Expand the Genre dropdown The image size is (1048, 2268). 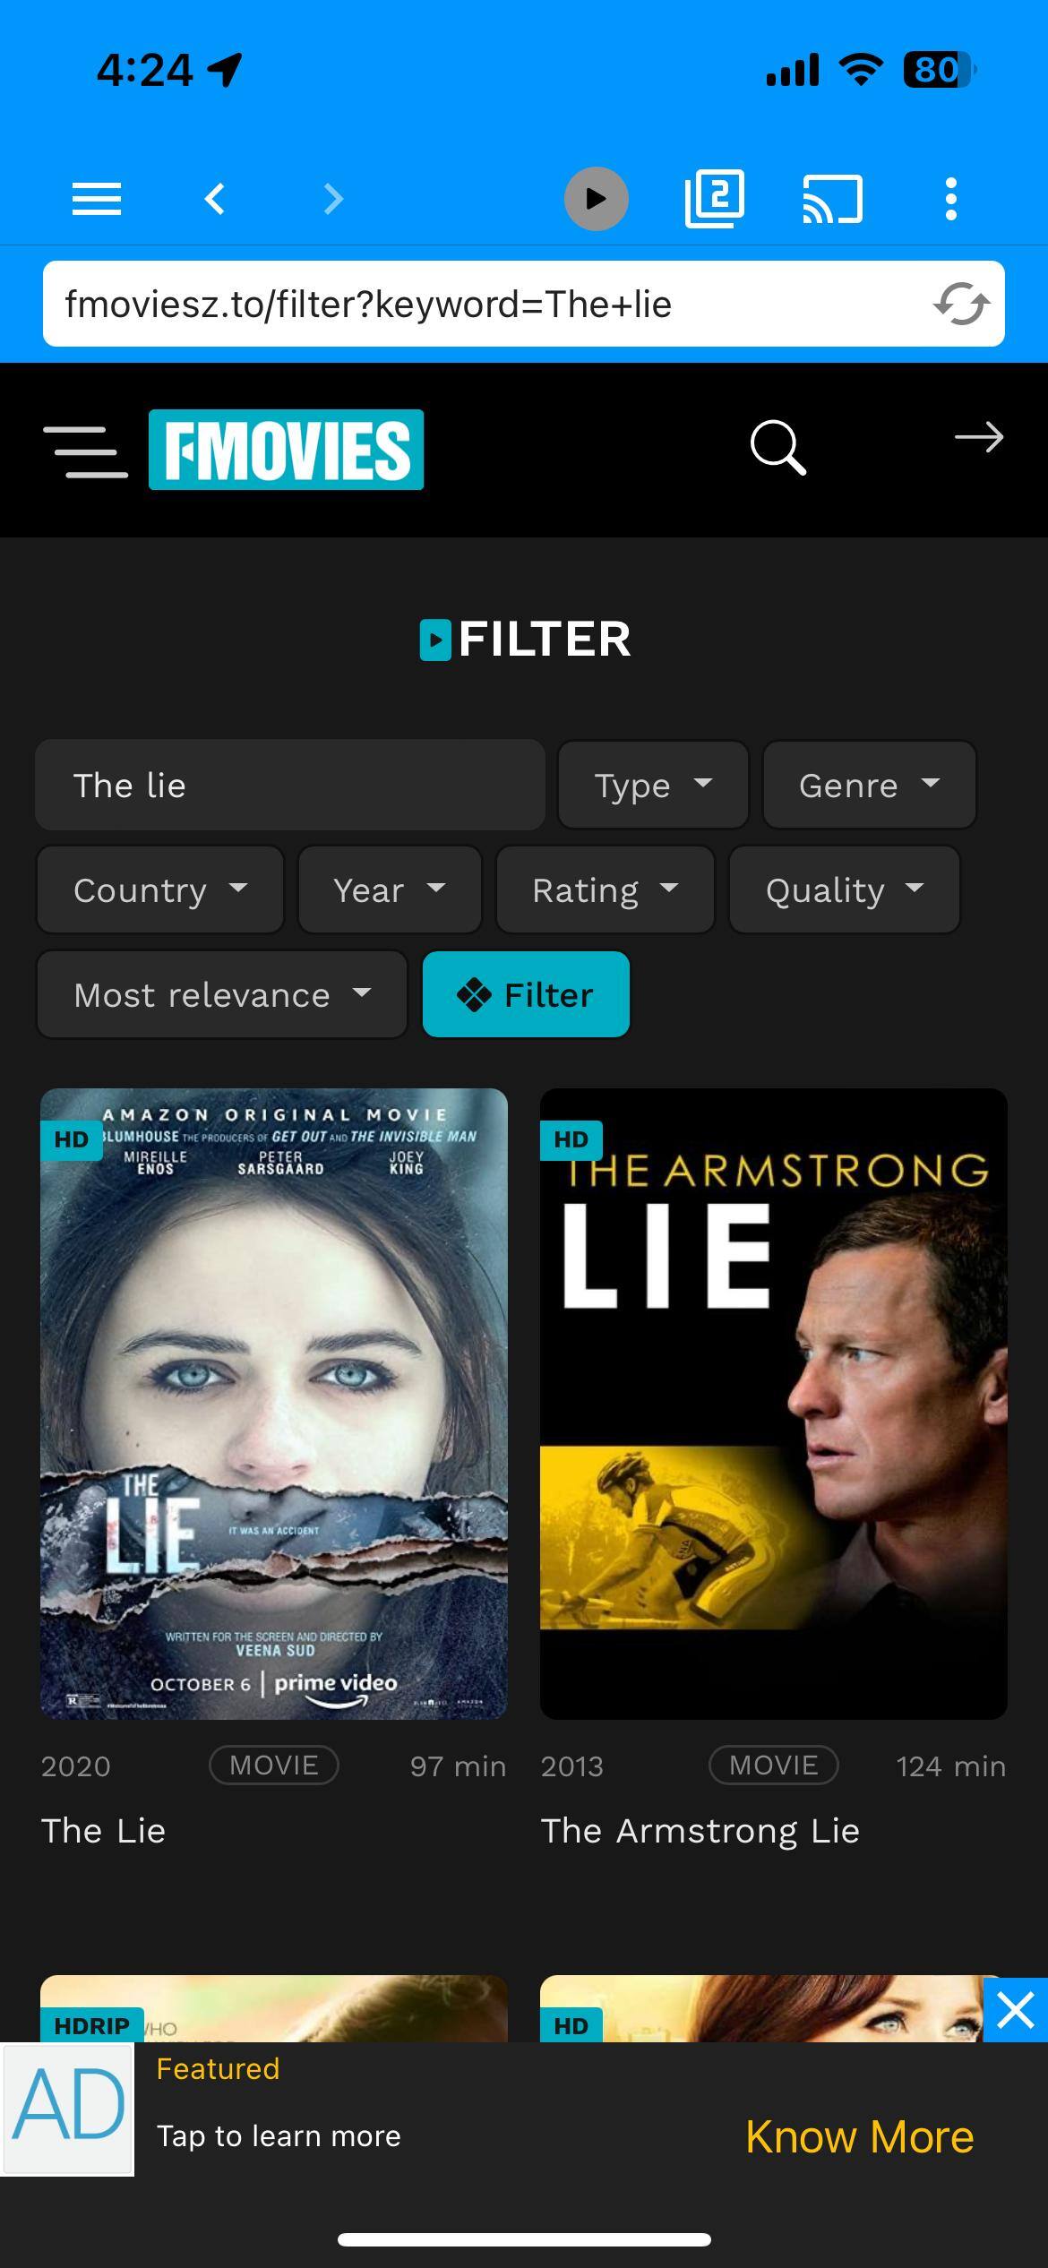click(x=869, y=786)
